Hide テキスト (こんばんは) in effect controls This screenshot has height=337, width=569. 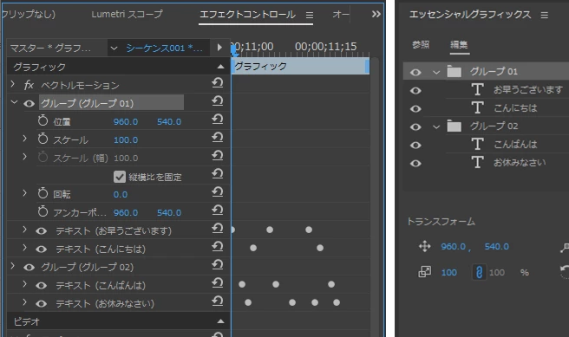click(x=41, y=286)
